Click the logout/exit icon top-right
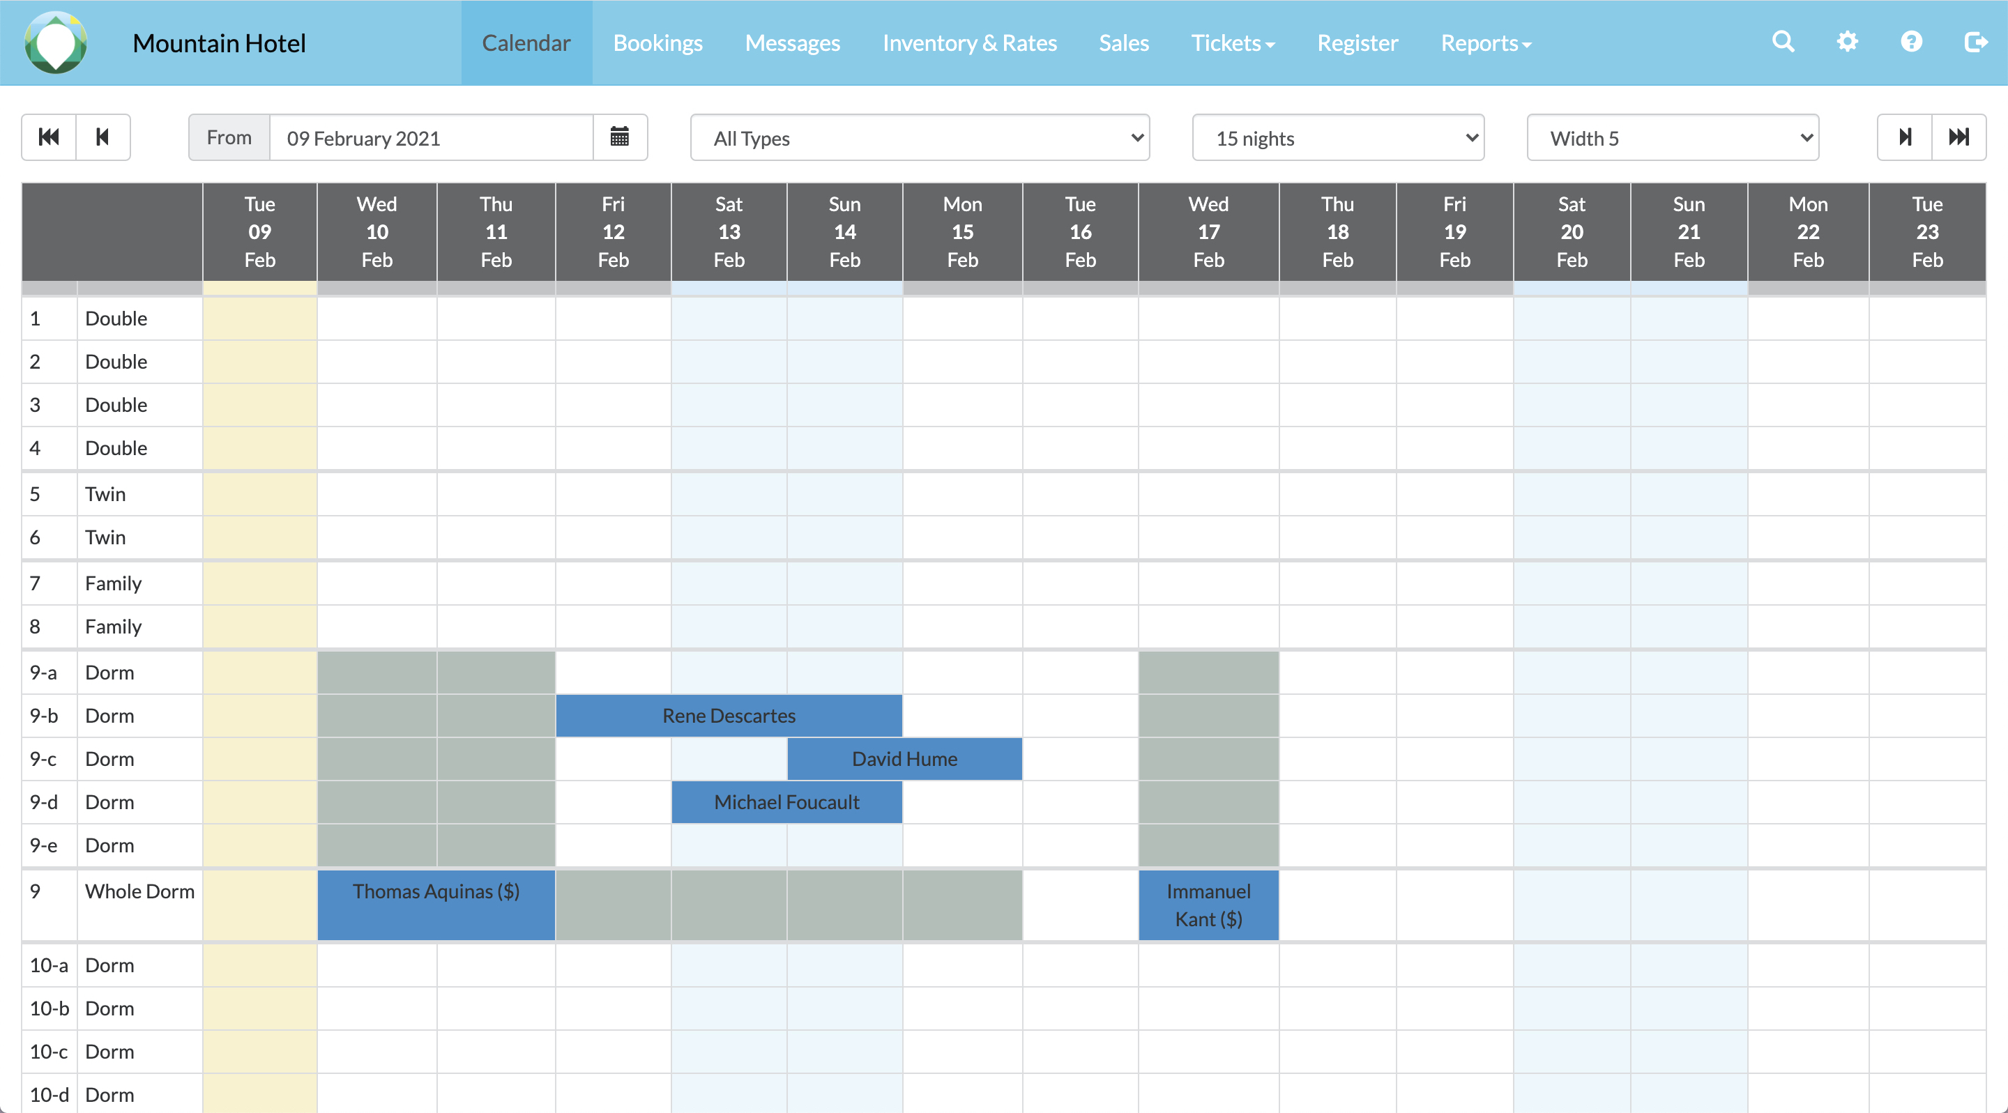The width and height of the screenshot is (2008, 1113). click(1970, 41)
